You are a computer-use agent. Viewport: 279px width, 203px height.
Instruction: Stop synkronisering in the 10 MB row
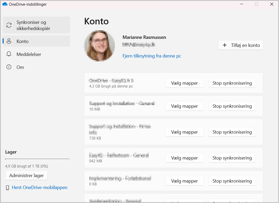point(232,106)
